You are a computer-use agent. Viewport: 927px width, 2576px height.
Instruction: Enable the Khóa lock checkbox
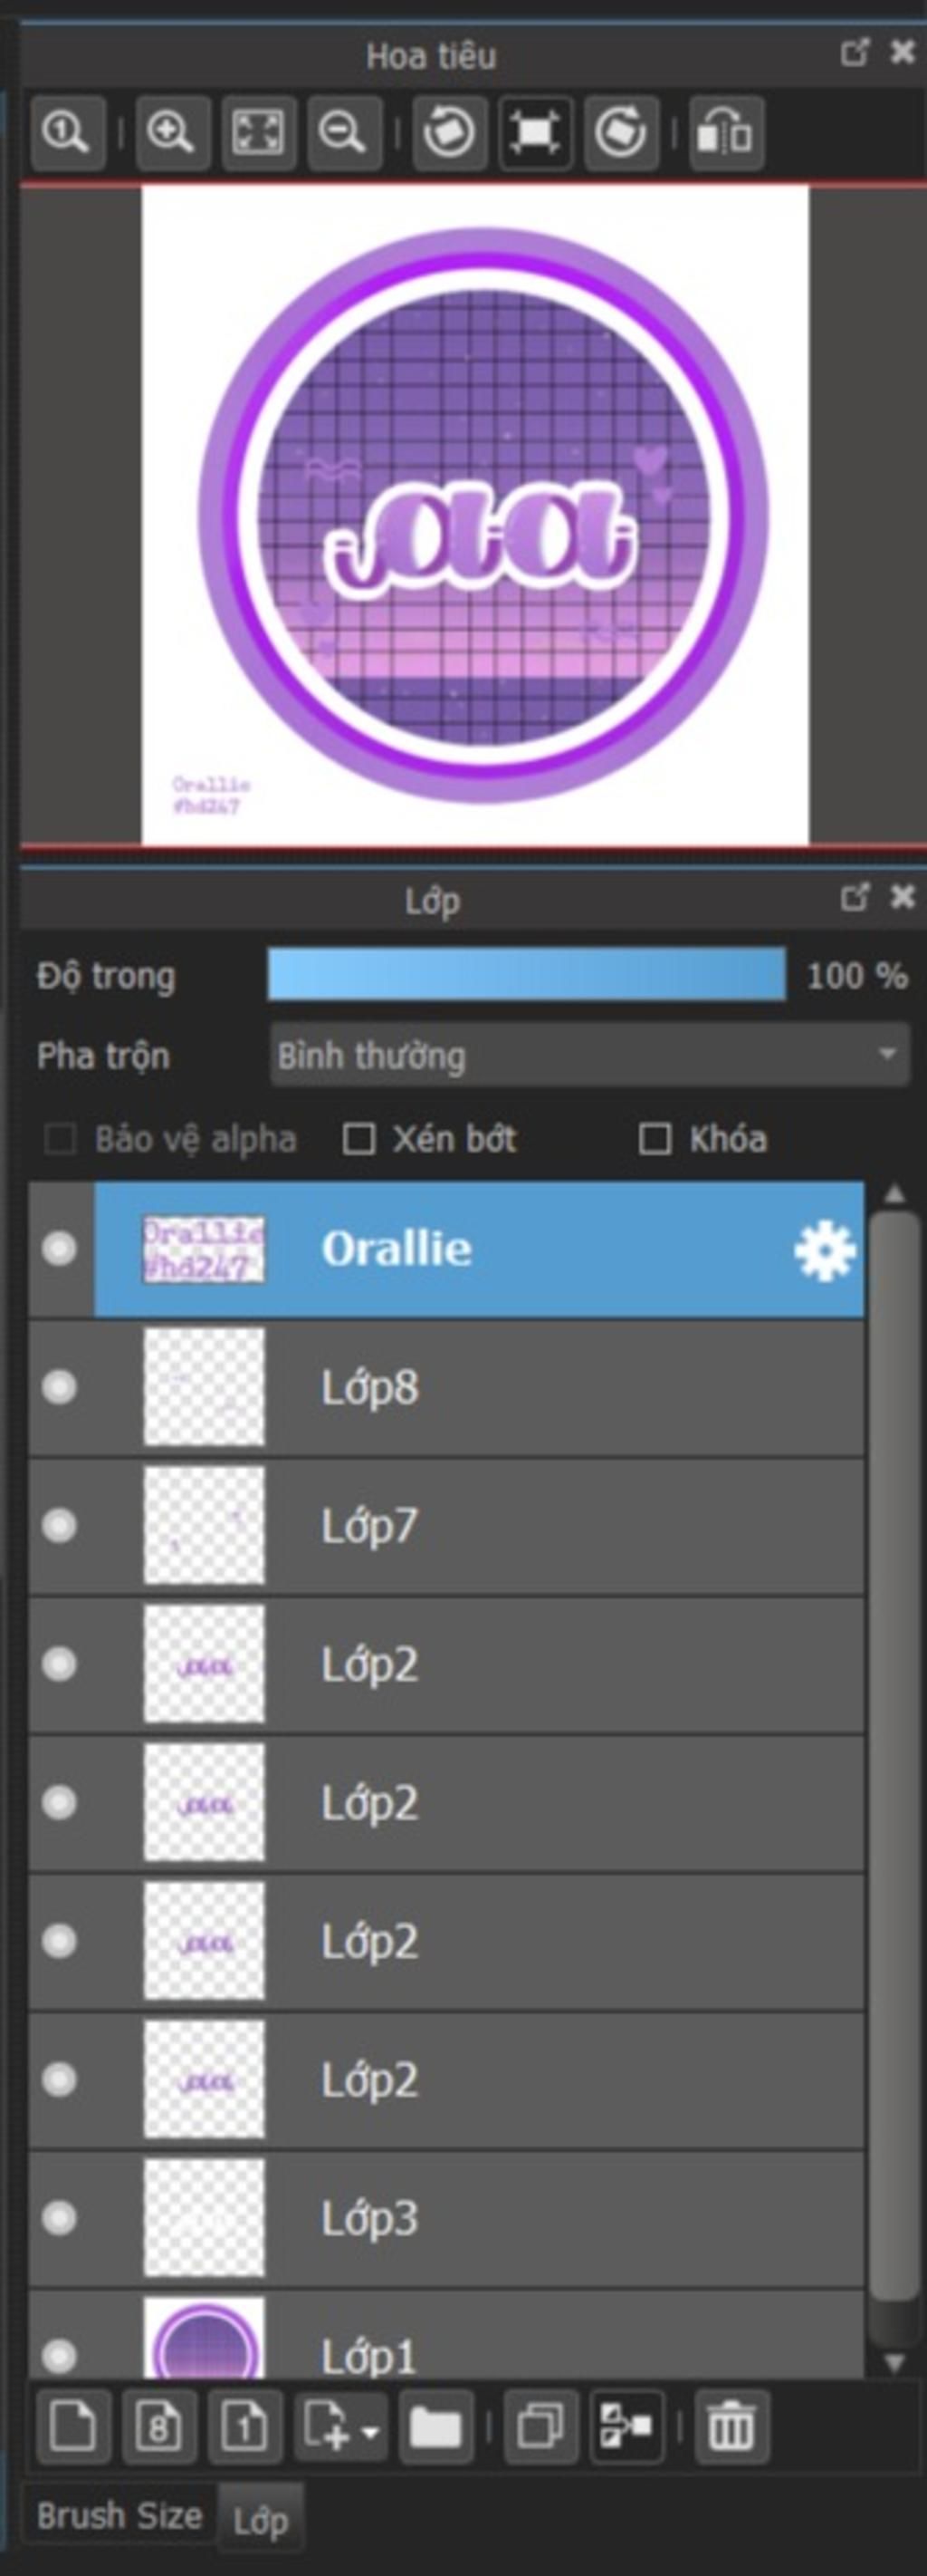tap(655, 1138)
